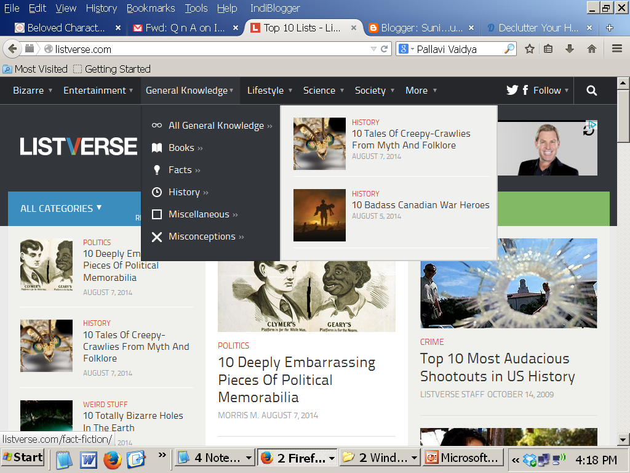Open the bookmarks list icon
630x473 pixels.
coord(548,49)
